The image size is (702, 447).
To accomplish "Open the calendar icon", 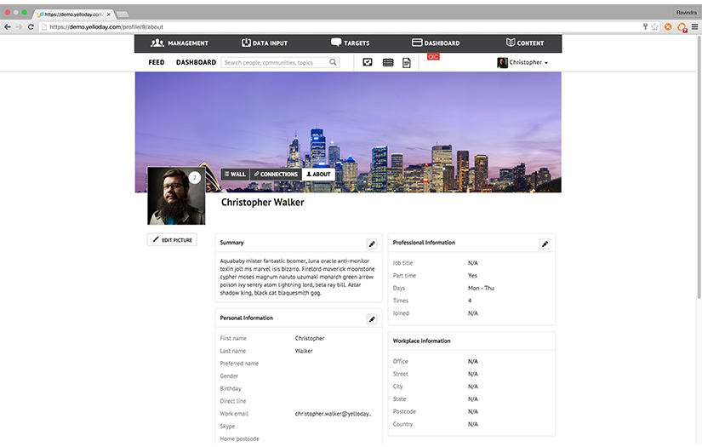I will click(x=388, y=62).
